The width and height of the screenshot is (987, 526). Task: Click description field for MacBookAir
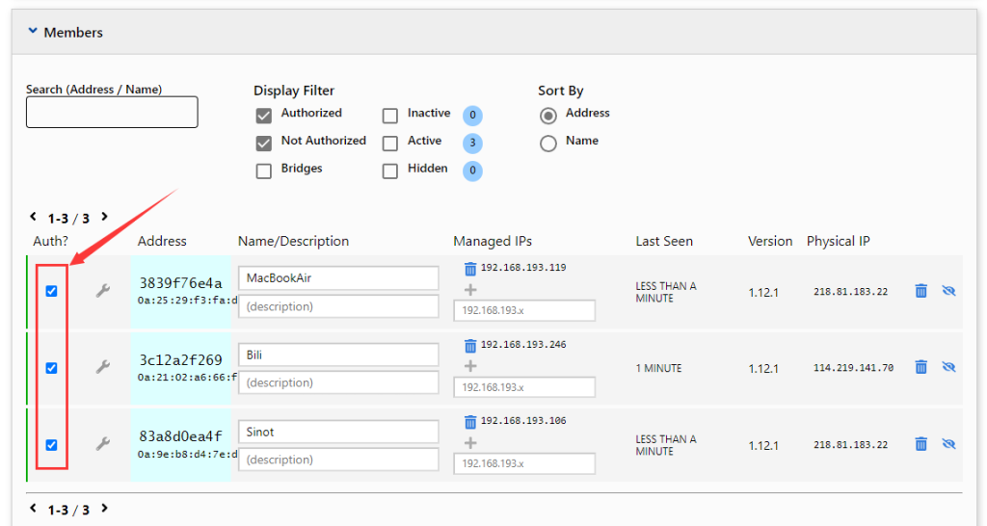[338, 306]
